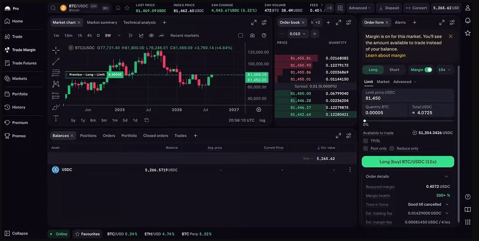Enable the TP/SL checkbox

coord(365,141)
